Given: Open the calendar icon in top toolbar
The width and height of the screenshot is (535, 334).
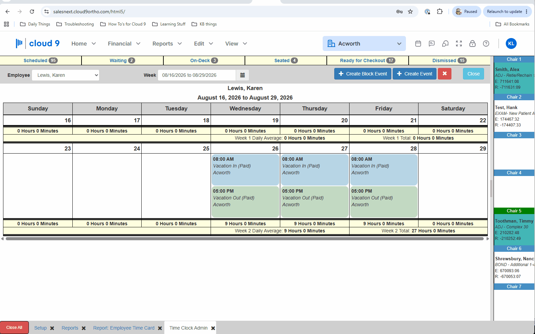Looking at the screenshot, I should [x=418, y=43].
